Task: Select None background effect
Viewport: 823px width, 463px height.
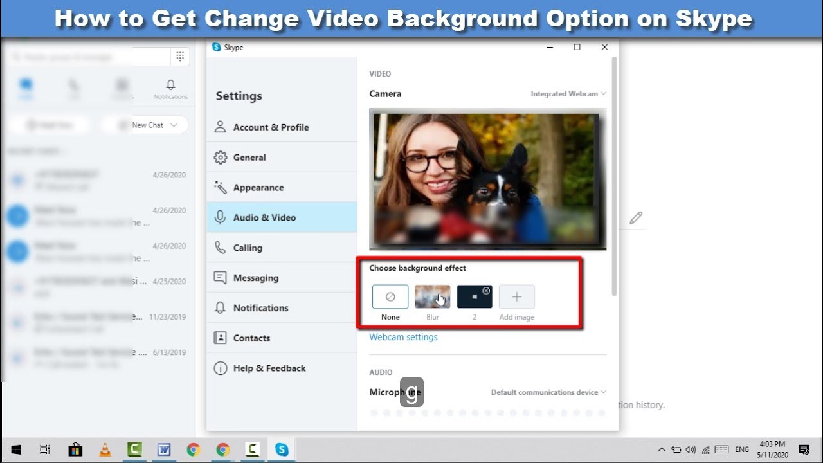Action: 390,297
